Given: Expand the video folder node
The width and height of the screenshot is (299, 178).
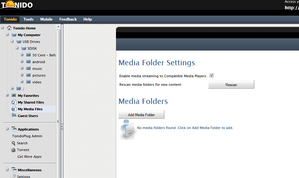Looking at the screenshot, I should 22,82.
